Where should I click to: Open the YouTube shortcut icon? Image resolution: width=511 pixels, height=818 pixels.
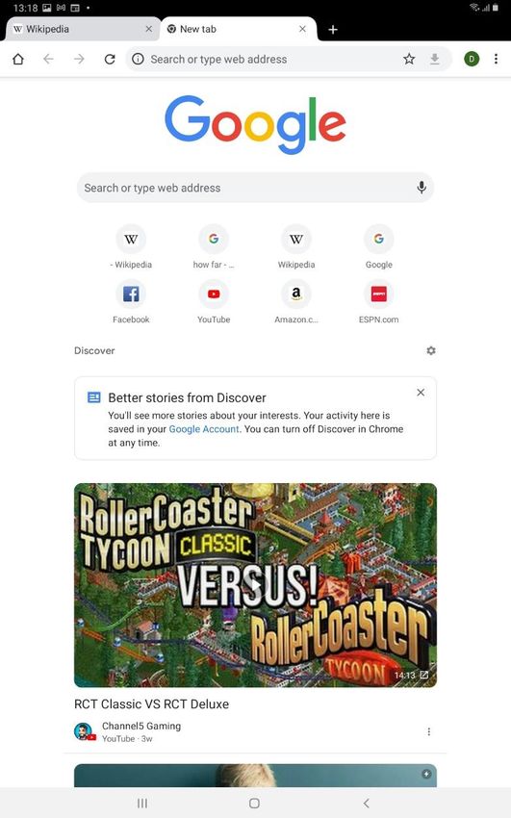point(214,294)
